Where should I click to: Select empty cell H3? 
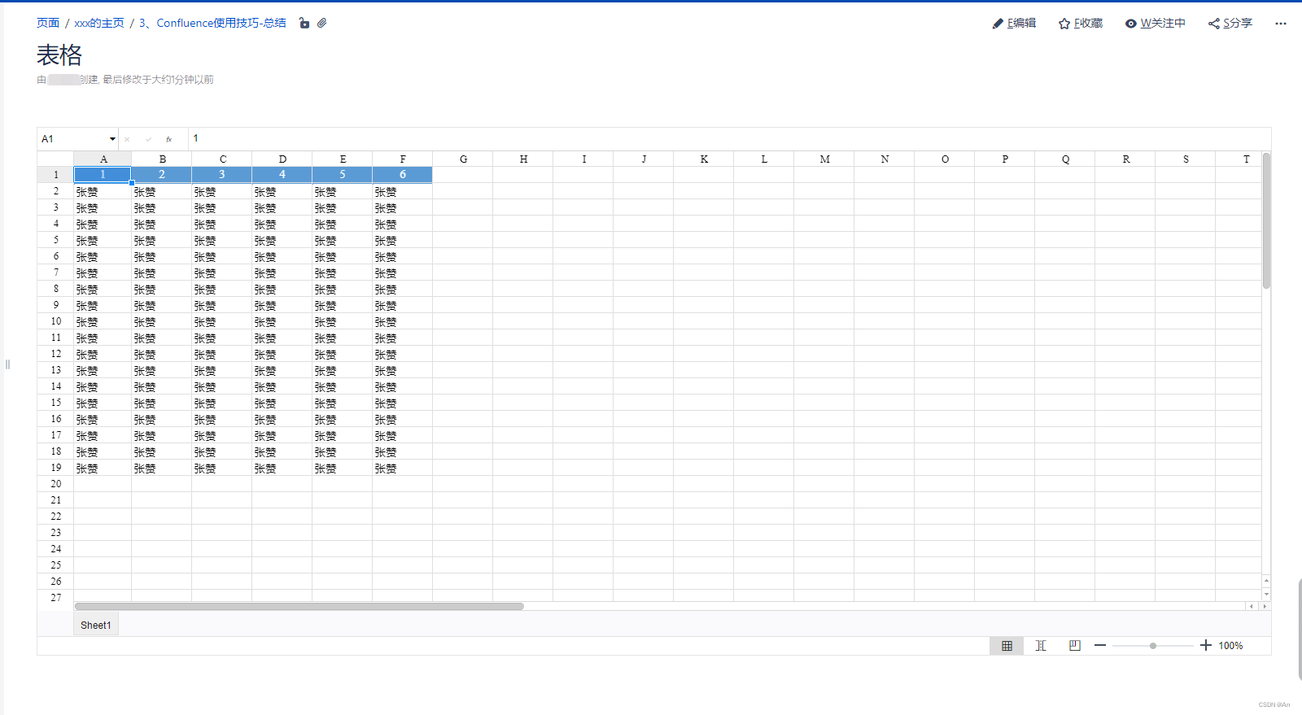click(523, 207)
